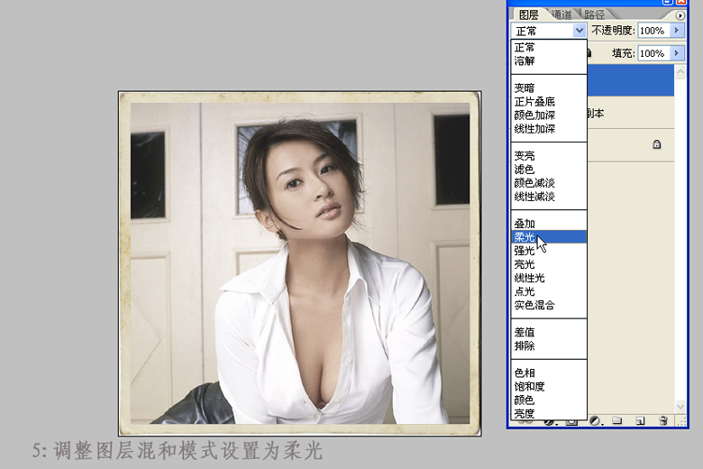Click the delete layer trash icon
The image size is (703, 469).
(663, 421)
